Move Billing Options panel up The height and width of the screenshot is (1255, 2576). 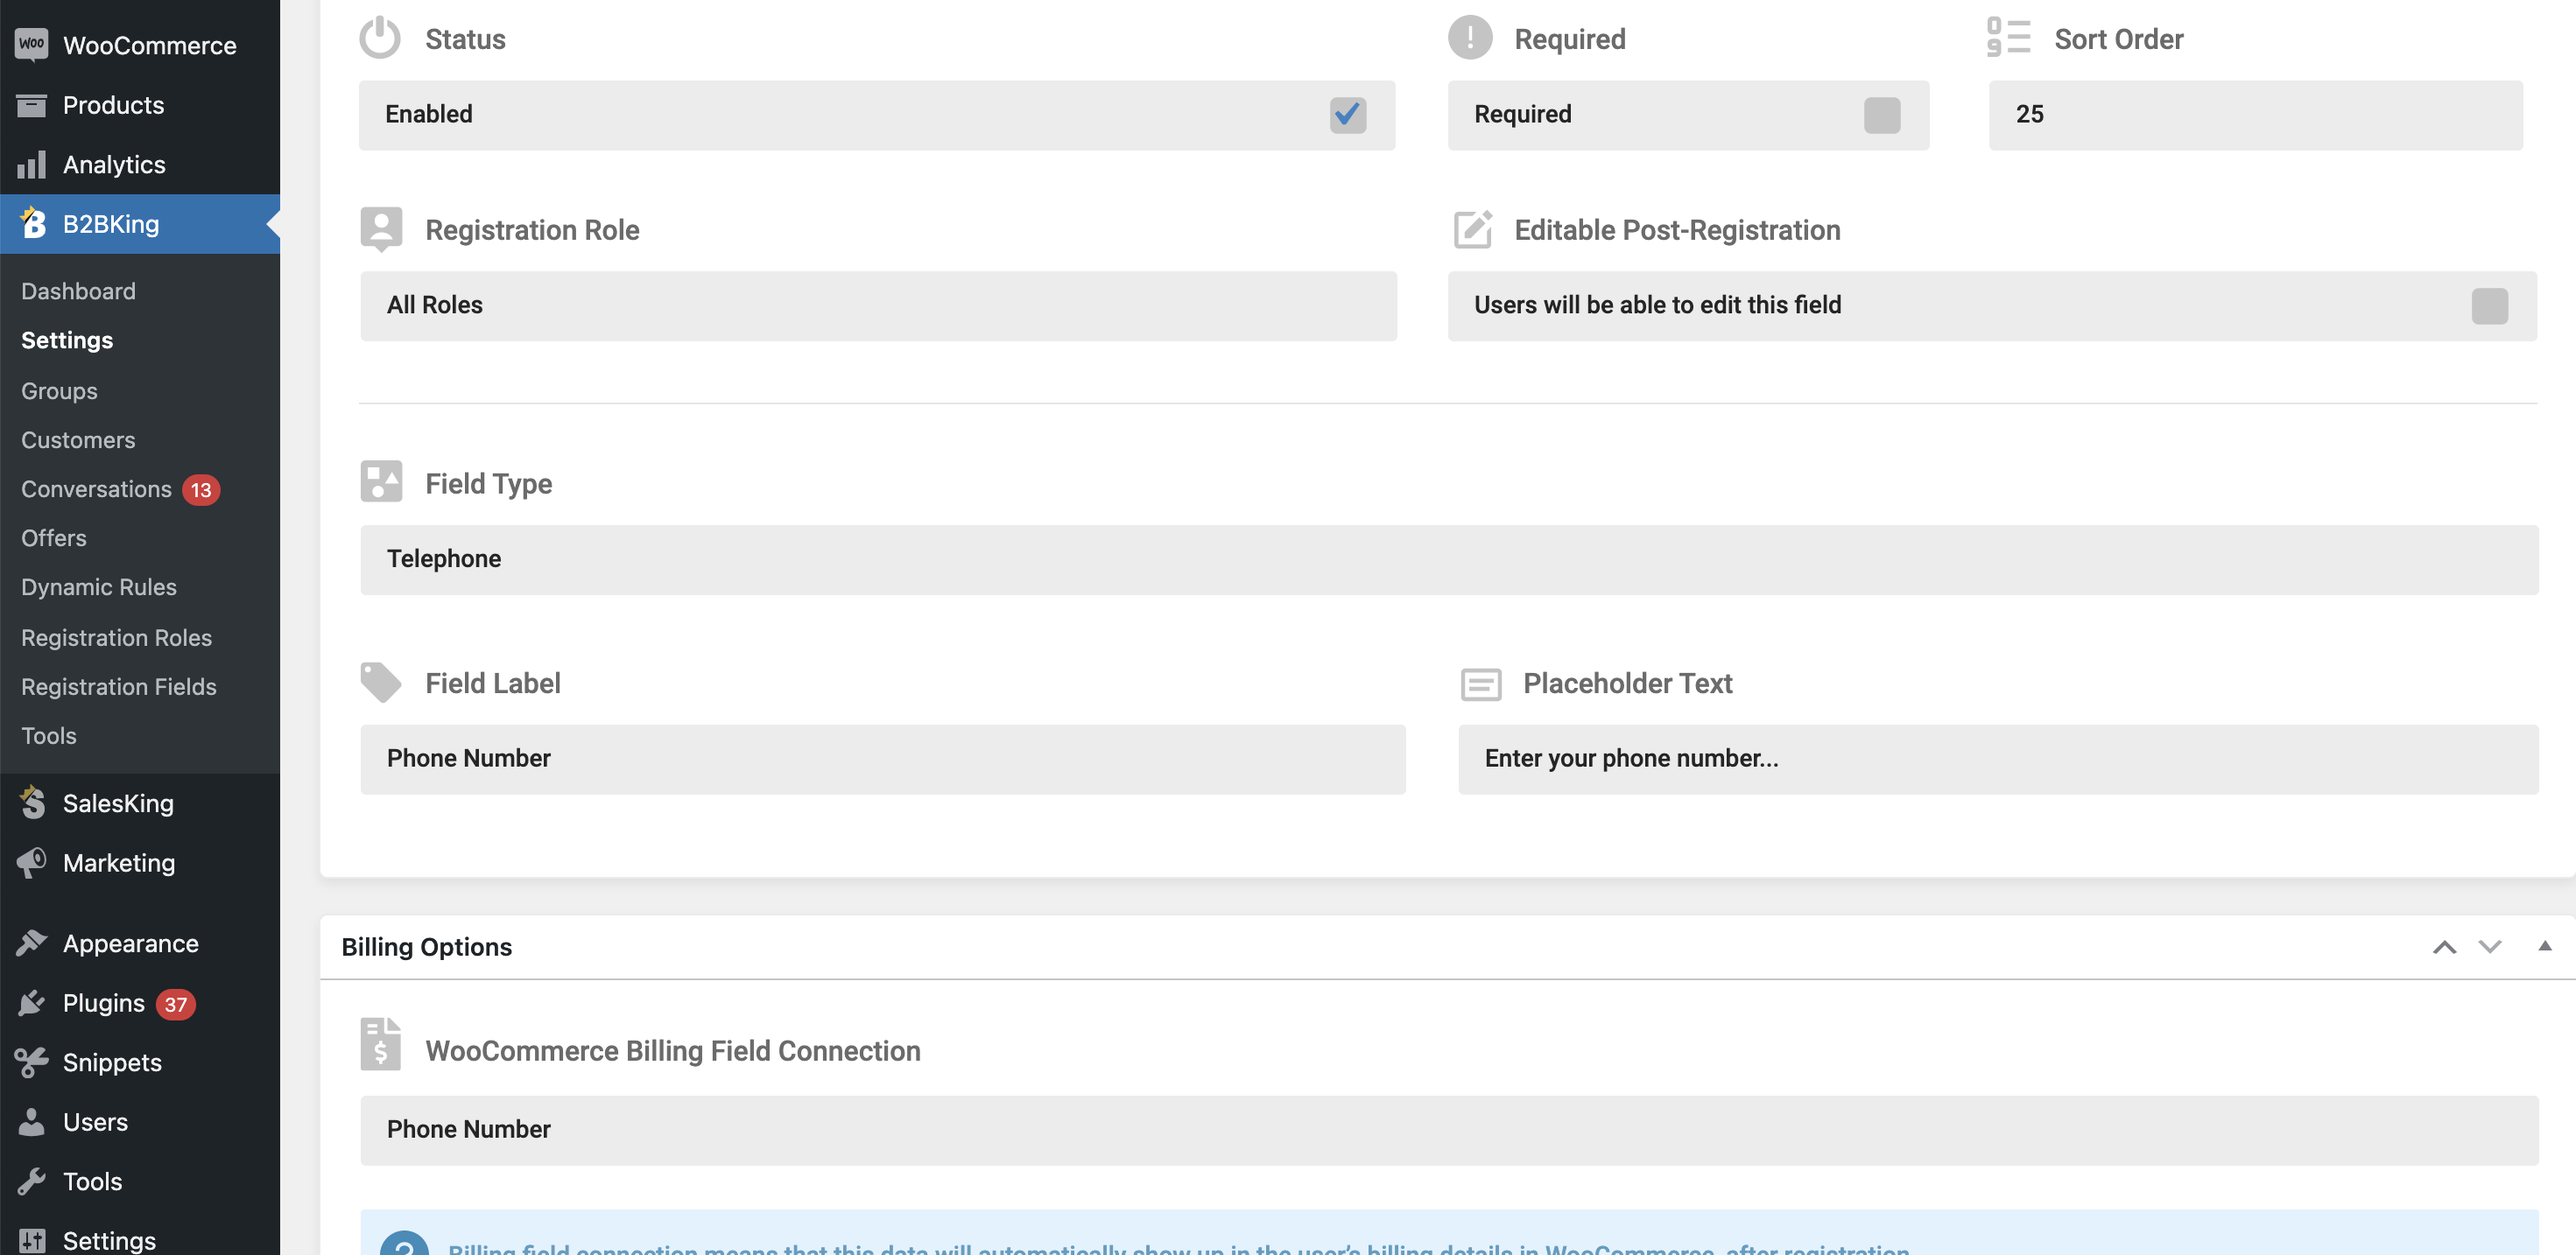pos(2444,946)
